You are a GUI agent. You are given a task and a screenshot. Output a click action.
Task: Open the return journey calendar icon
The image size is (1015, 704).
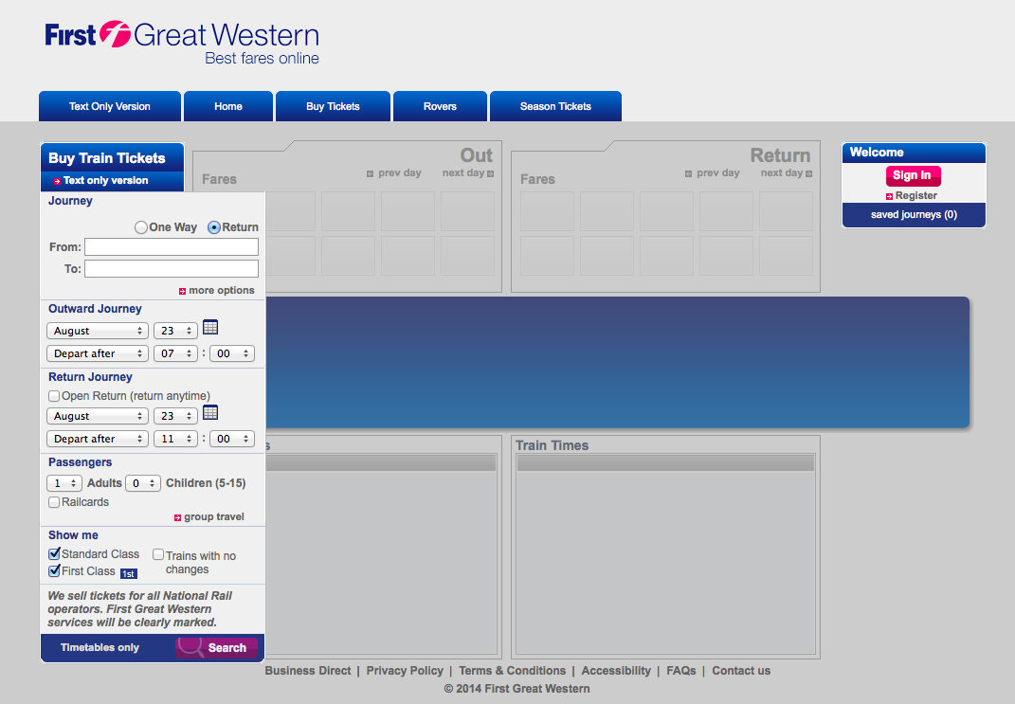210,412
